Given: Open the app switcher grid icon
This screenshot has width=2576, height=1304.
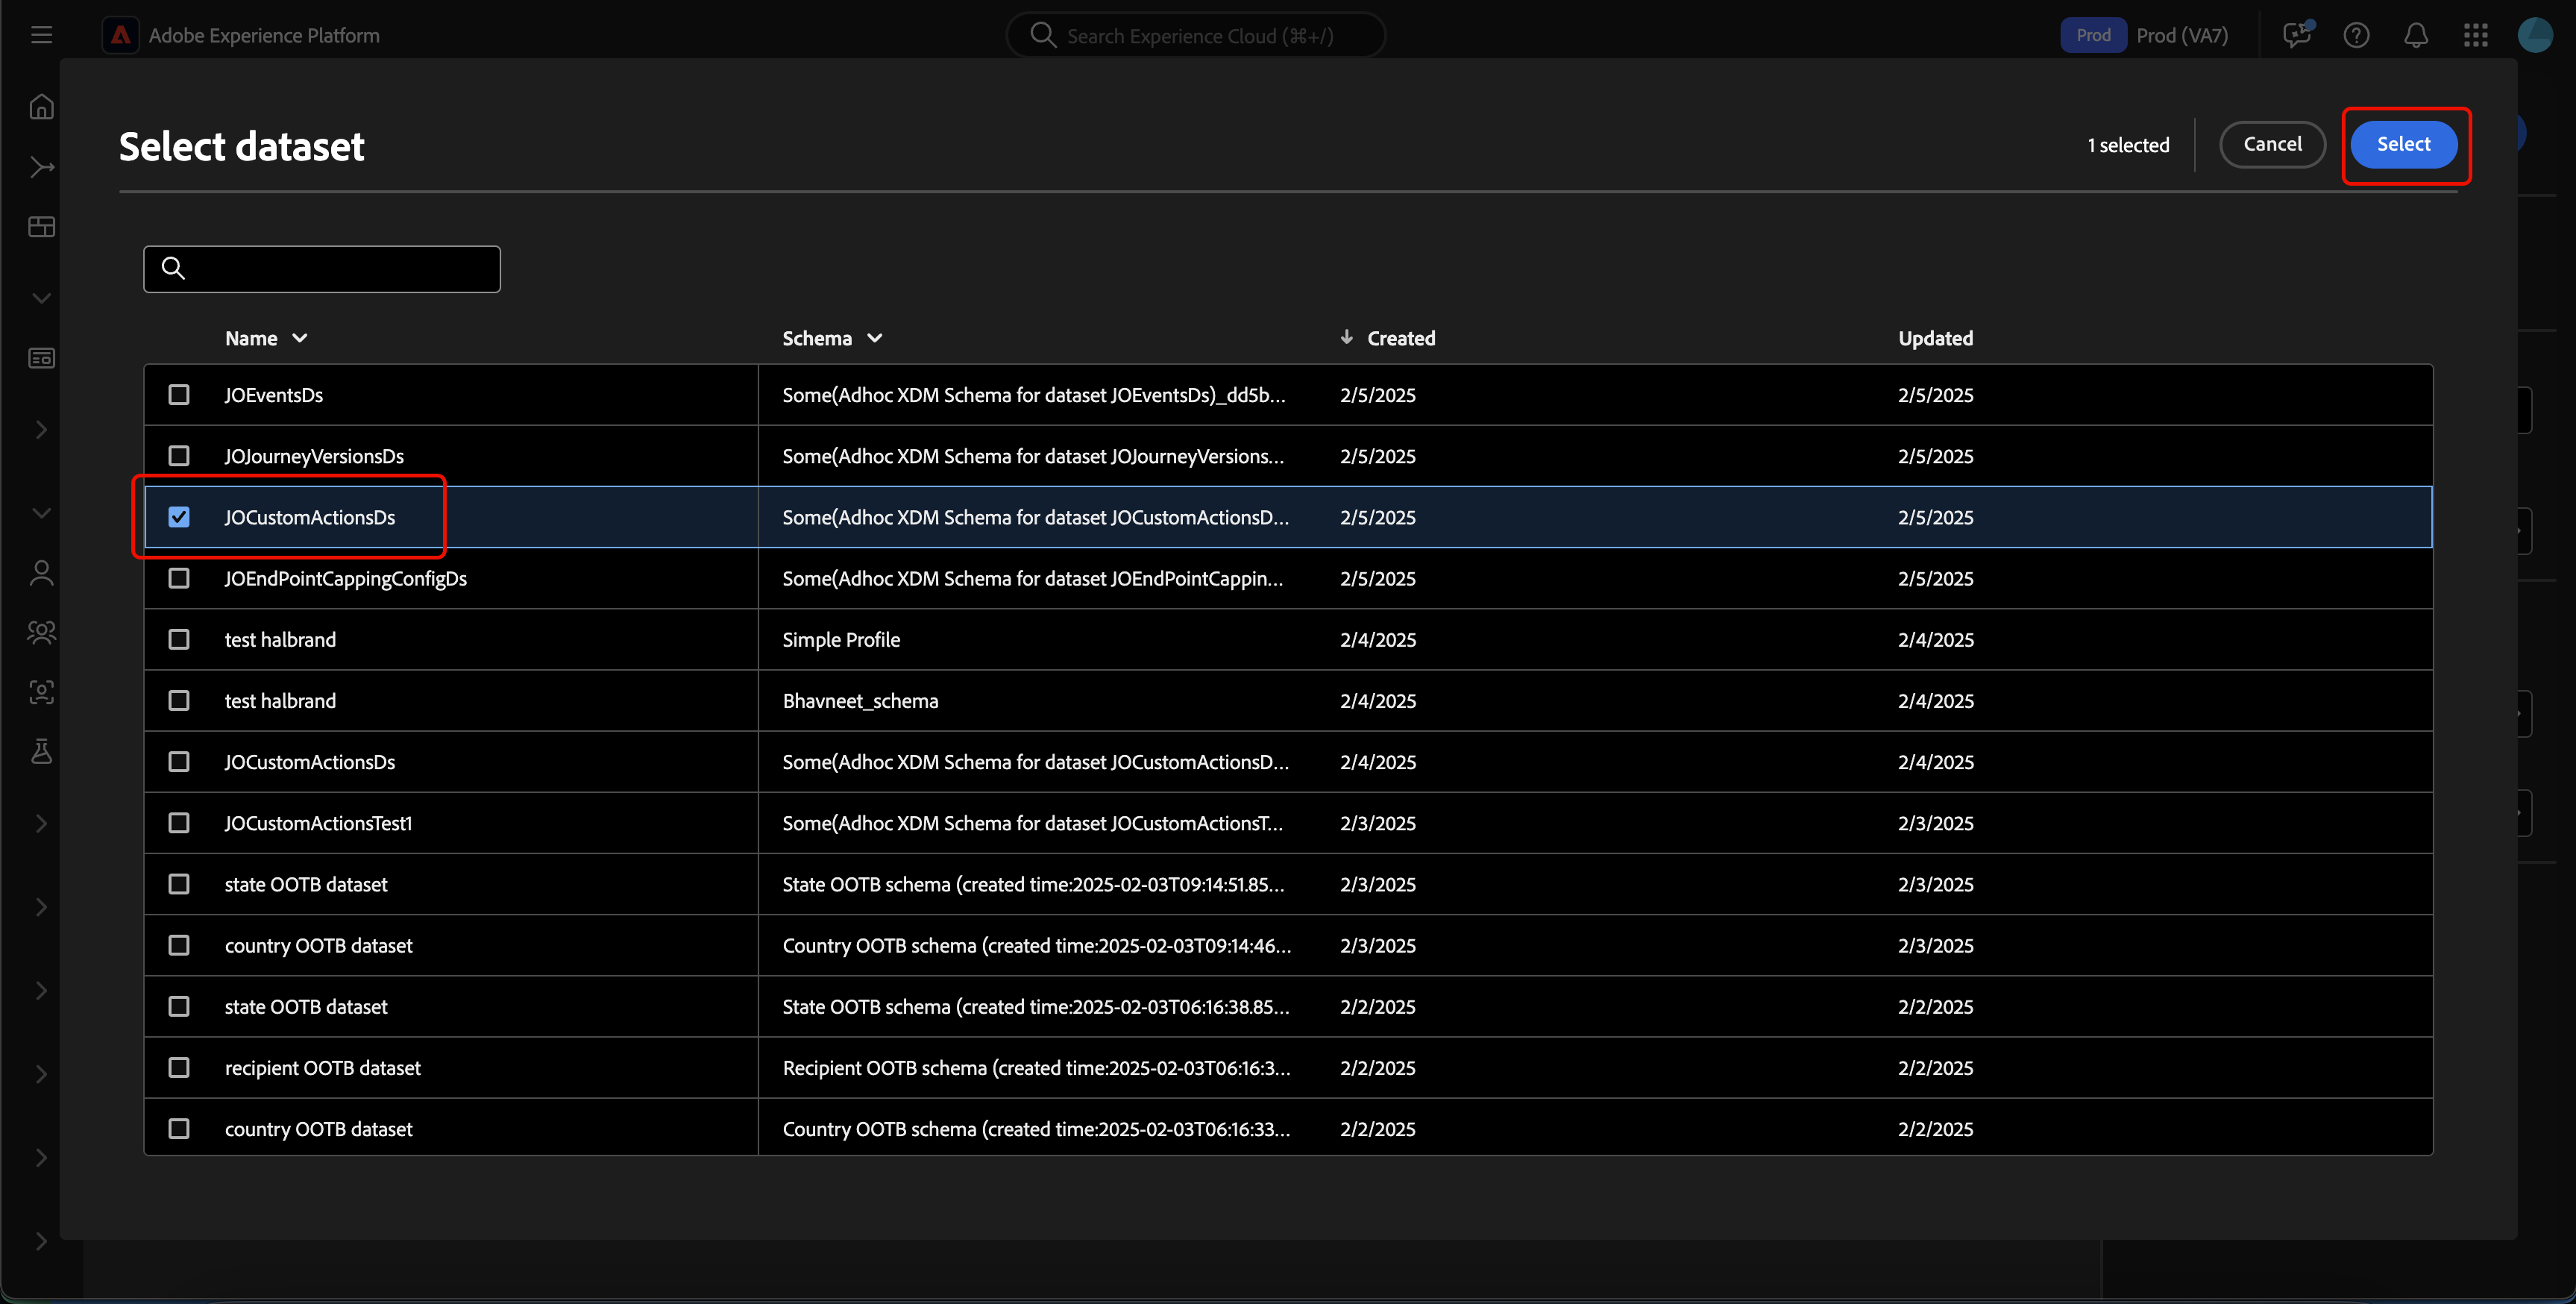Looking at the screenshot, I should tap(2475, 35).
